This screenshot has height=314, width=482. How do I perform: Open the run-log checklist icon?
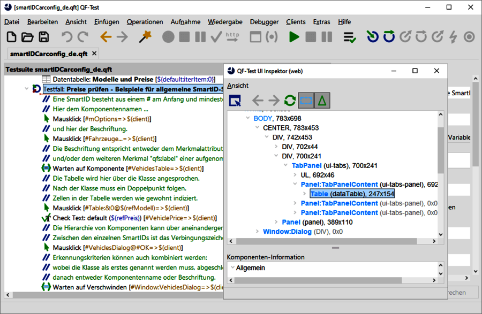coord(350,37)
